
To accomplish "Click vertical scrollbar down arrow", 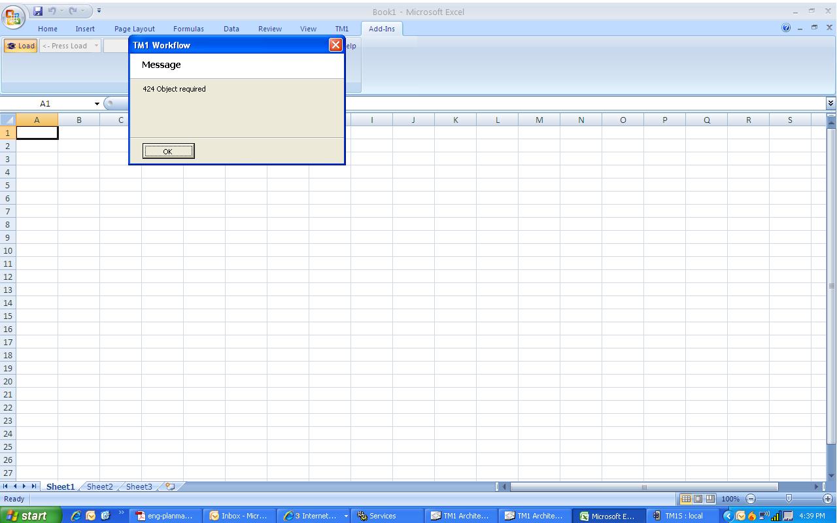I will pyautogui.click(x=831, y=475).
